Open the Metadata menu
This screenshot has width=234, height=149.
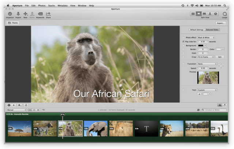pyautogui.click(x=63, y=5)
